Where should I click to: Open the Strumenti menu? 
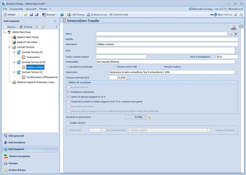[x=31, y=9]
